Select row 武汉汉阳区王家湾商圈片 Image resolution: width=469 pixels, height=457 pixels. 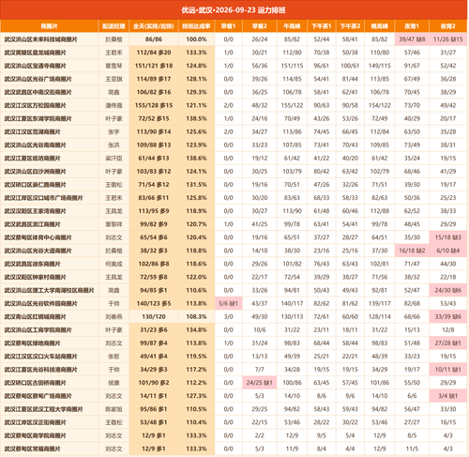pyautogui.click(x=234, y=211)
